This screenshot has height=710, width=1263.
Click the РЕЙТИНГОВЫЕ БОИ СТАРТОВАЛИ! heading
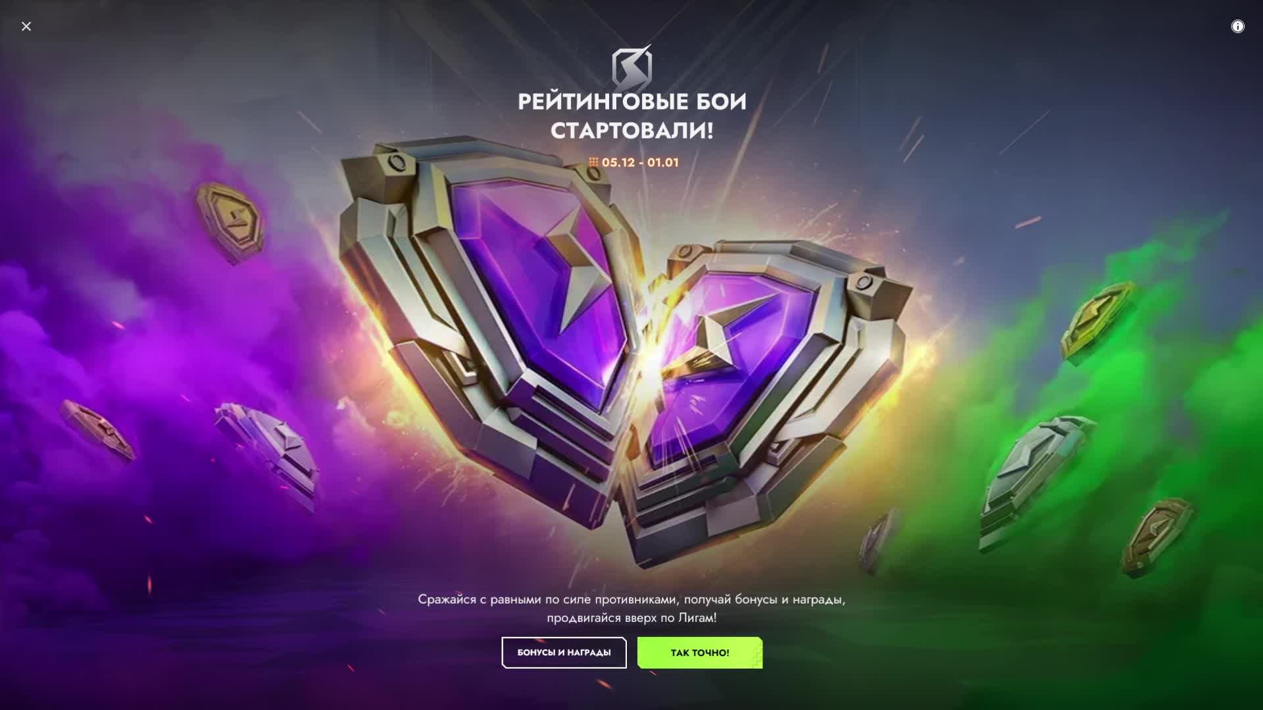632,116
